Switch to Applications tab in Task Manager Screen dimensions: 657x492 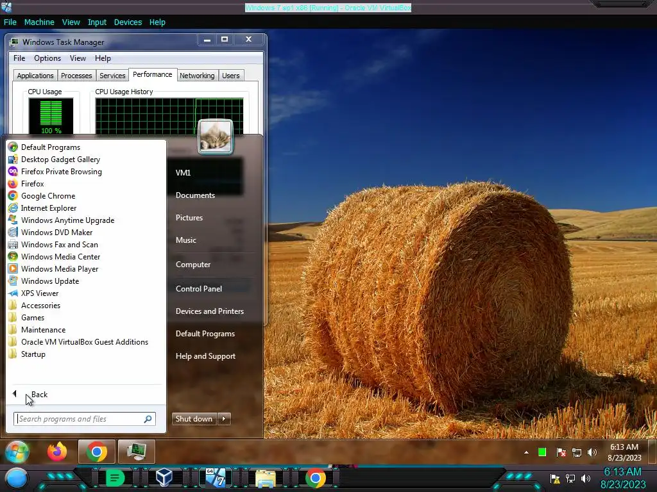(x=35, y=76)
